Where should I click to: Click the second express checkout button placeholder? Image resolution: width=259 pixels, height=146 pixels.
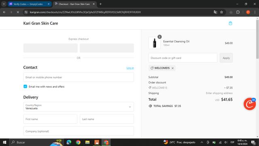[107, 48]
